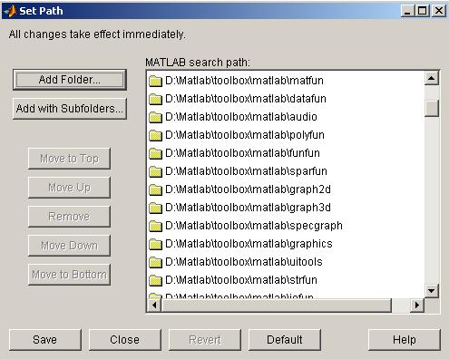Click folder icon beside the uitools path
The width and height of the screenshot is (449, 359).
click(x=155, y=262)
